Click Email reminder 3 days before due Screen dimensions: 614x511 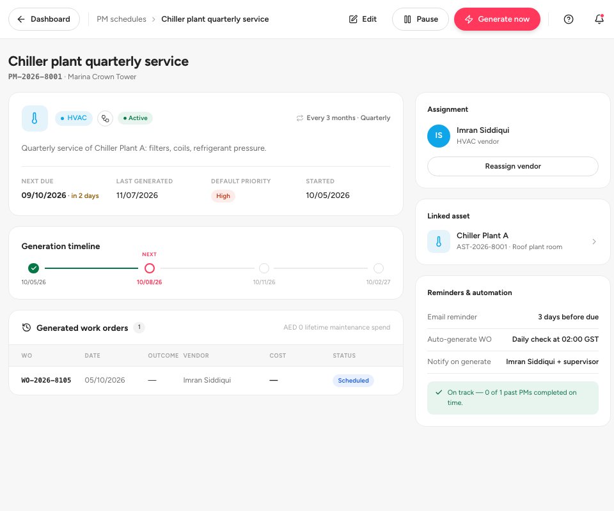click(x=512, y=317)
